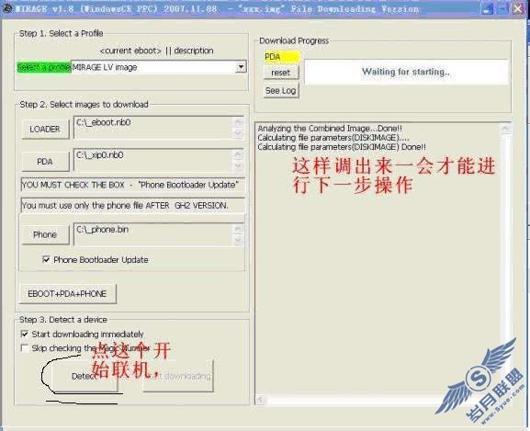Click the LOADER file select button

click(x=45, y=130)
